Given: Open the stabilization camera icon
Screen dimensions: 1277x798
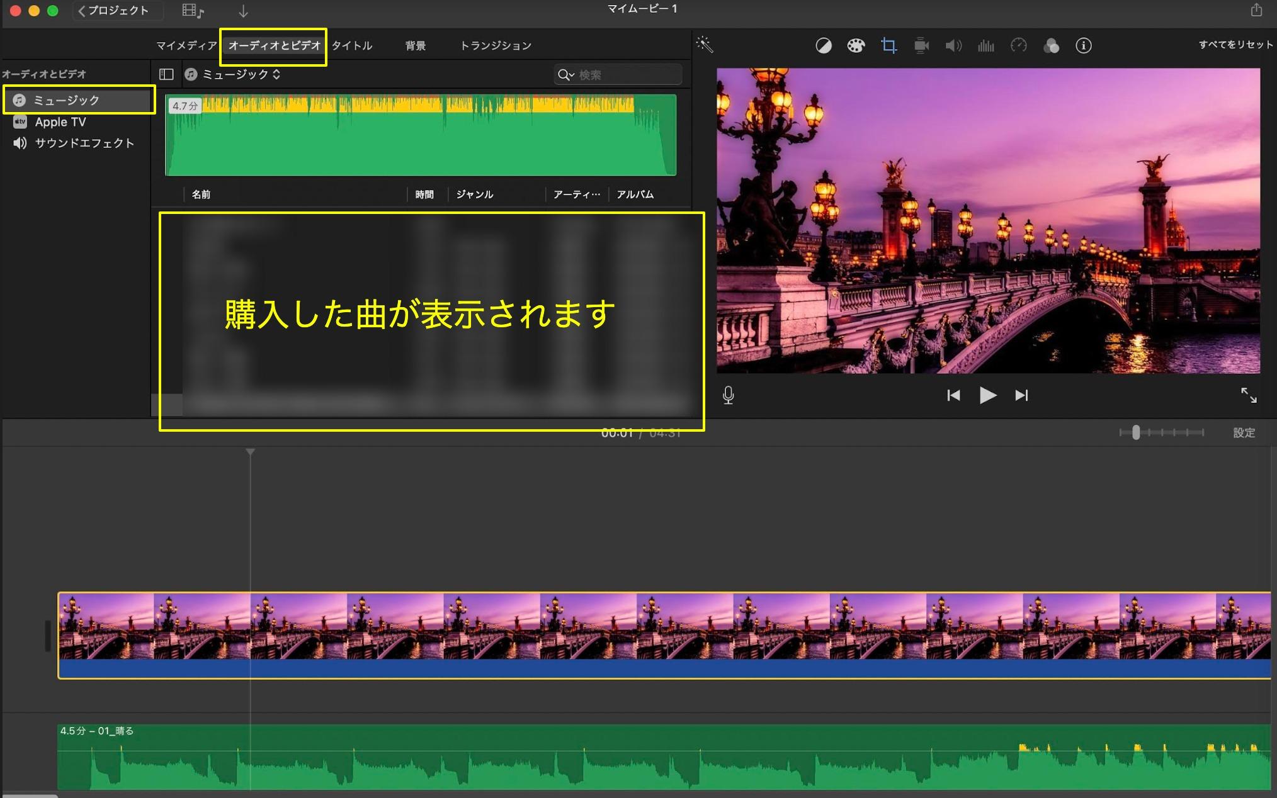Looking at the screenshot, I should [x=921, y=45].
